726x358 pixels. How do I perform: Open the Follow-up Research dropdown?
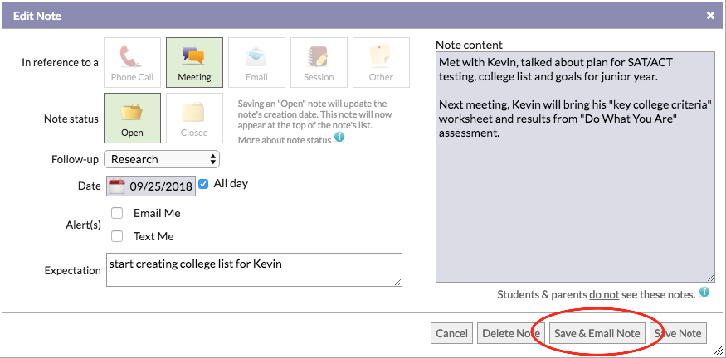click(162, 160)
